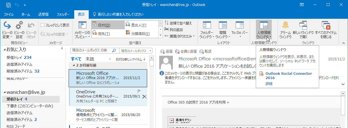
Task: Arrange messages by 宛先(T)
Action: 108,34
